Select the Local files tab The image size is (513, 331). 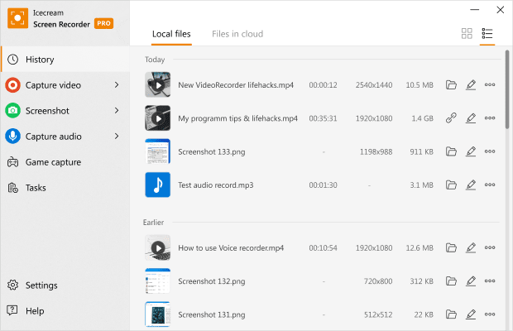point(171,34)
